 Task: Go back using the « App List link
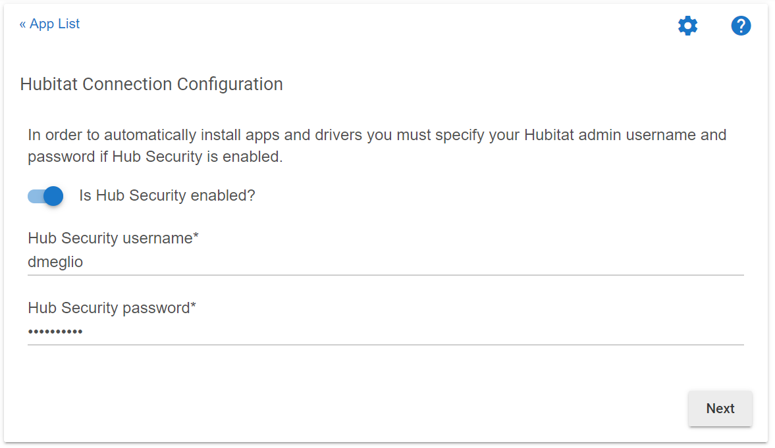(49, 24)
